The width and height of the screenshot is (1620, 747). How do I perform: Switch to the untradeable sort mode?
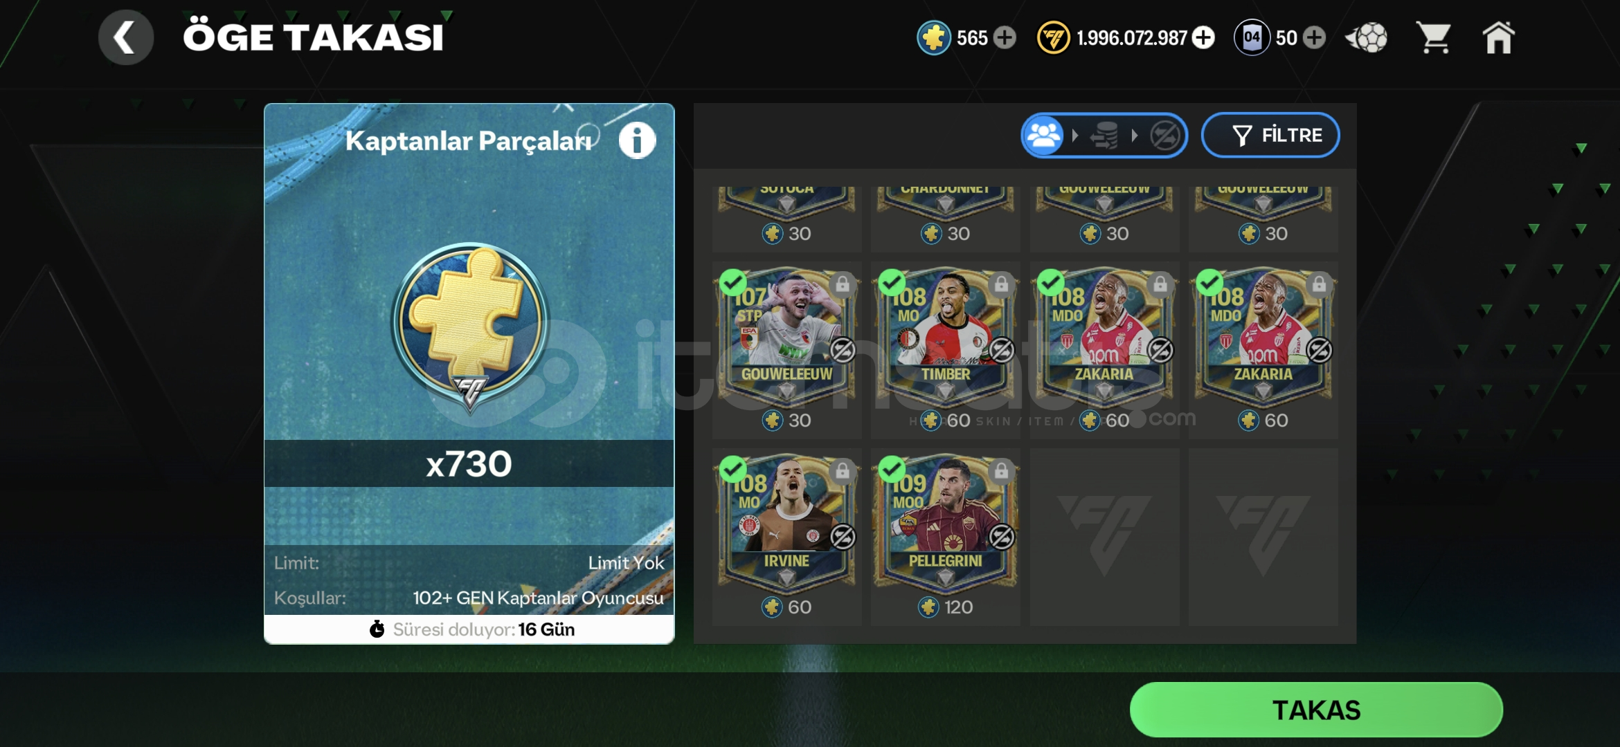click(x=1165, y=135)
